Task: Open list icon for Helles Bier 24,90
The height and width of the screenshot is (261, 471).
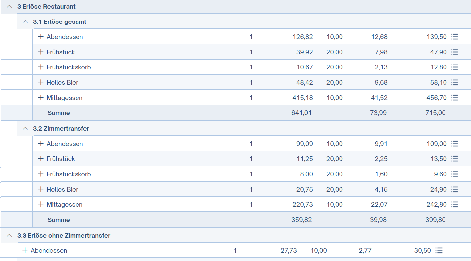Action: tap(455, 189)
